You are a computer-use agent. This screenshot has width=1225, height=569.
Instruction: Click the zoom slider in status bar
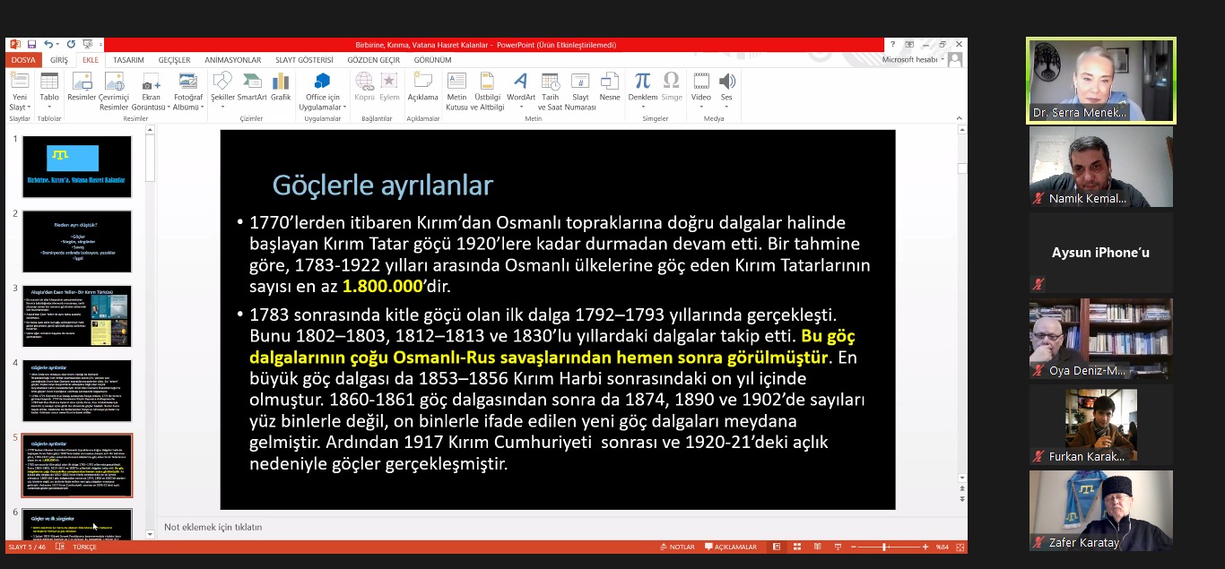pyautogui.click(x=884, y=547)
